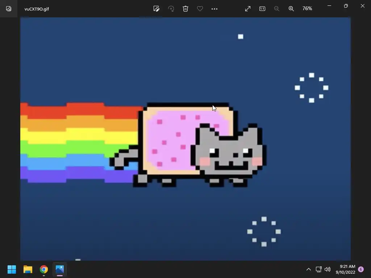Enter full screen view with the arrows icon
Viewport: 371px width, 278px height.
[248, 9]
